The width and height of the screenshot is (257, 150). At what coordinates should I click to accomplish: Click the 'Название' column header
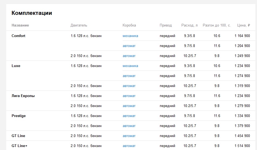point(20,25)
